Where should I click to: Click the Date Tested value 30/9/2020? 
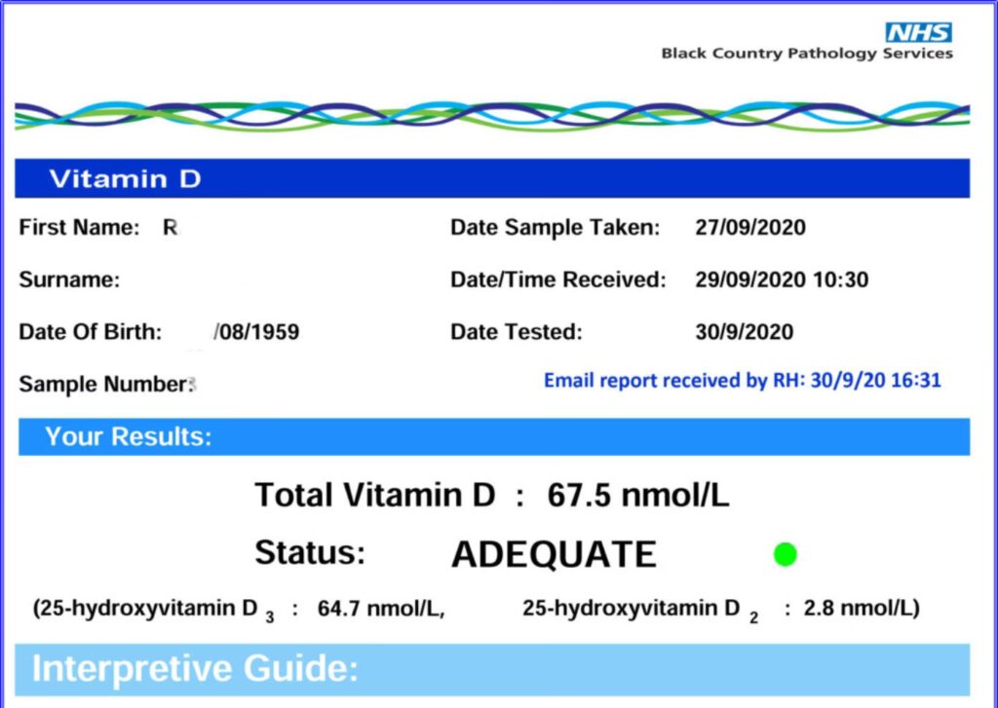click(744, 332)
